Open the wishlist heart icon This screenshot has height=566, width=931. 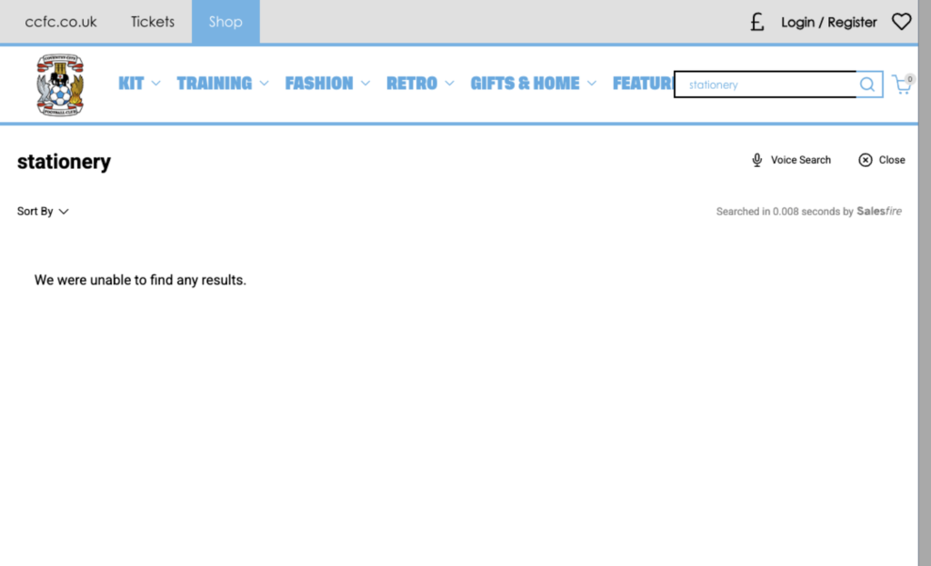[x=901, y=22]
